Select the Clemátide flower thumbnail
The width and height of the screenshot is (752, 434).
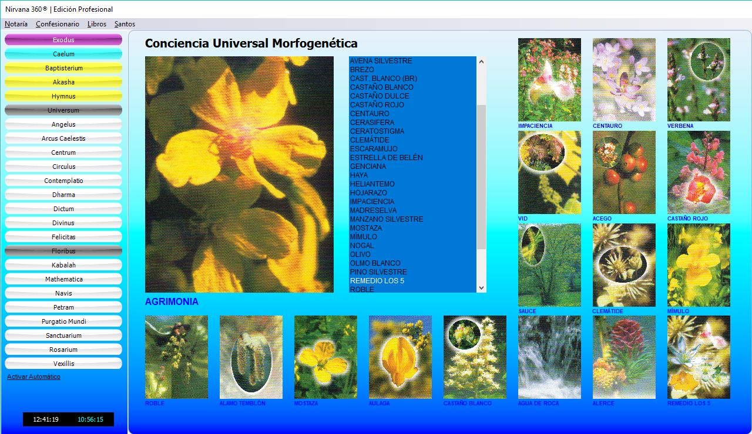624,265
